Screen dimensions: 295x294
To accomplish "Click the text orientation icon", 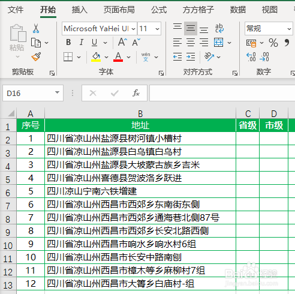I will (209, 57).
